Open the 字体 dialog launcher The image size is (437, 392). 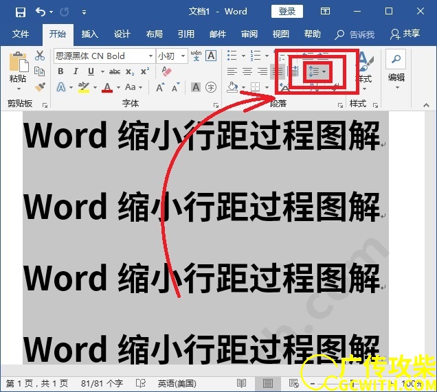pyautogui.click(x=216, y=105)
